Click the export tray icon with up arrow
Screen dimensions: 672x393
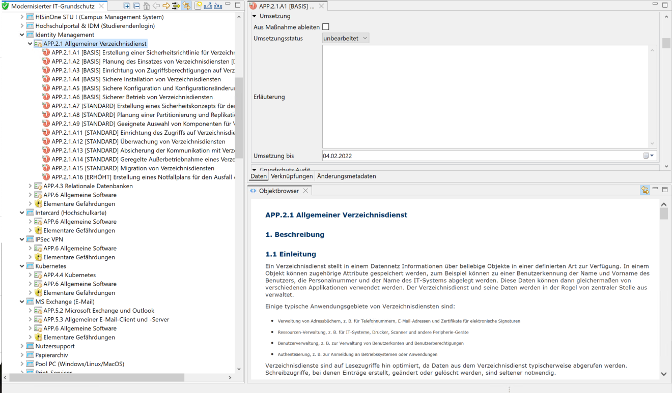[x=208, y=6]
